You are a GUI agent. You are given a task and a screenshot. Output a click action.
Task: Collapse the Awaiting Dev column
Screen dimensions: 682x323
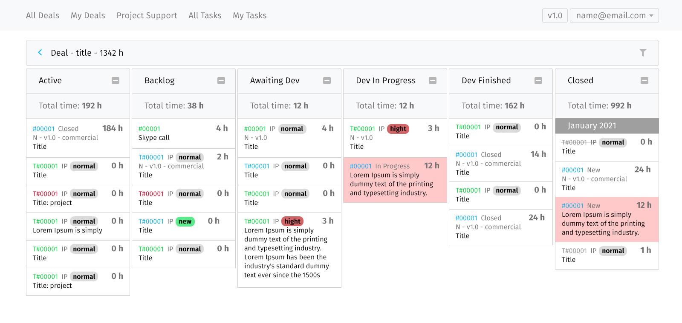pos(327,81)
